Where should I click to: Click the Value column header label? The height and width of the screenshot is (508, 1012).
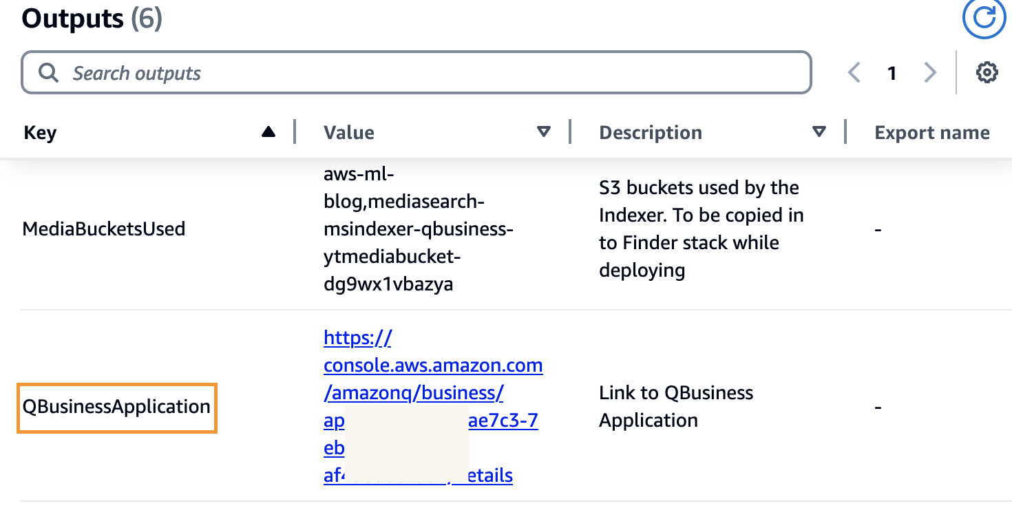point(349,132)
